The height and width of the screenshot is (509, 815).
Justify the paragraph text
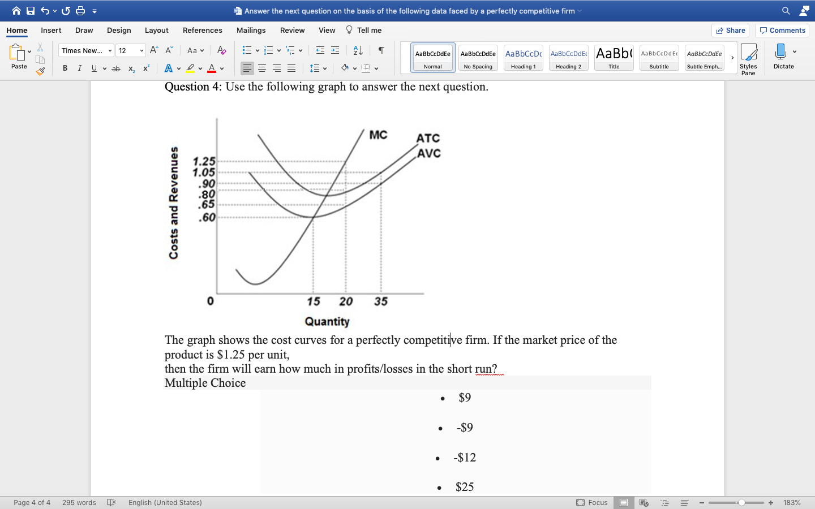coord(291,68)
